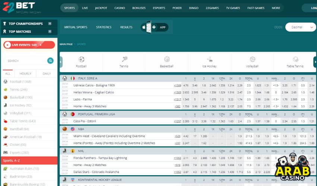317x186 pixels.
Task: Open the Decimal odds format dropdown
Action: (301, 27)
